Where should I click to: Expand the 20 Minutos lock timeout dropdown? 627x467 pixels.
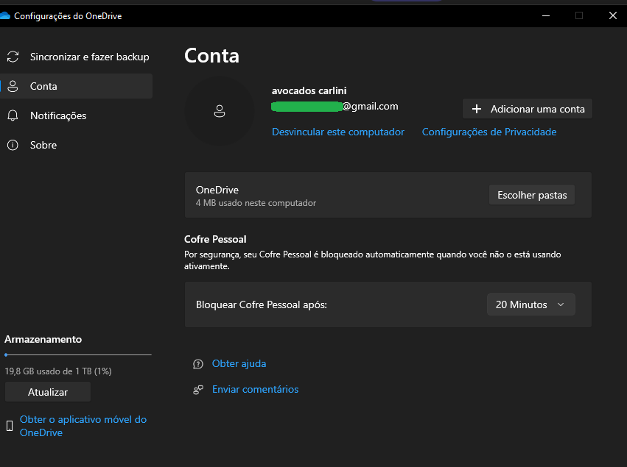click(x=531, y=304)
